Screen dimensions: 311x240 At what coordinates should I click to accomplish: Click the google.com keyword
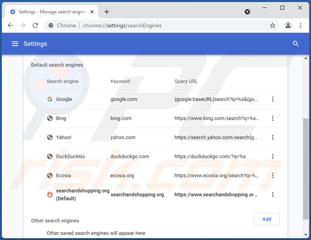(124, 99)
